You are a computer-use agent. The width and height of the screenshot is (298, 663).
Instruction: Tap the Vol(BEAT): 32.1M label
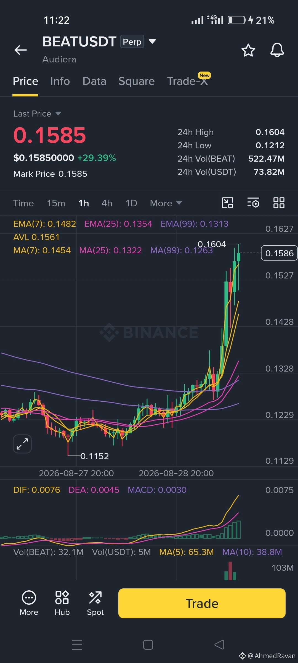tap(48, 552)
